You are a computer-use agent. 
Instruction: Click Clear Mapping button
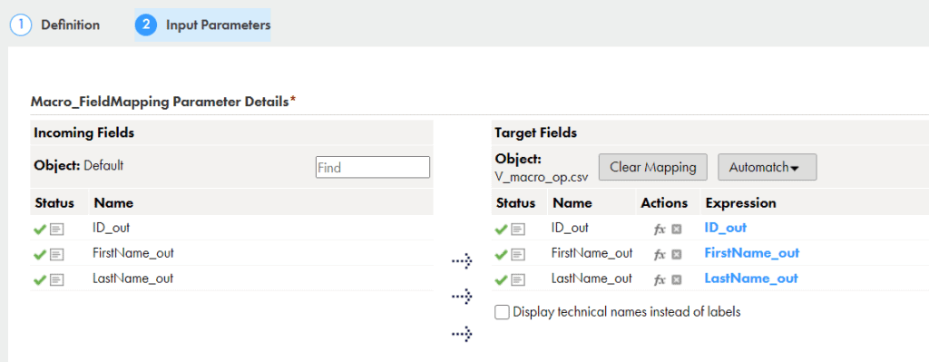click(653, 167)
